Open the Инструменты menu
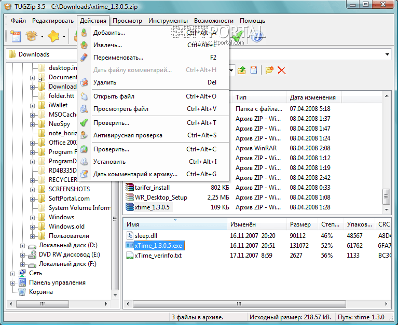 (x=168, y=21)
